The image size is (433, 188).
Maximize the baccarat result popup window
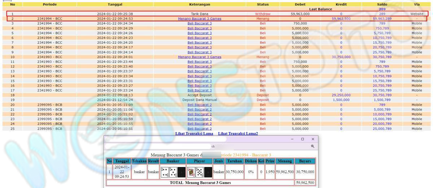[302, 139]
